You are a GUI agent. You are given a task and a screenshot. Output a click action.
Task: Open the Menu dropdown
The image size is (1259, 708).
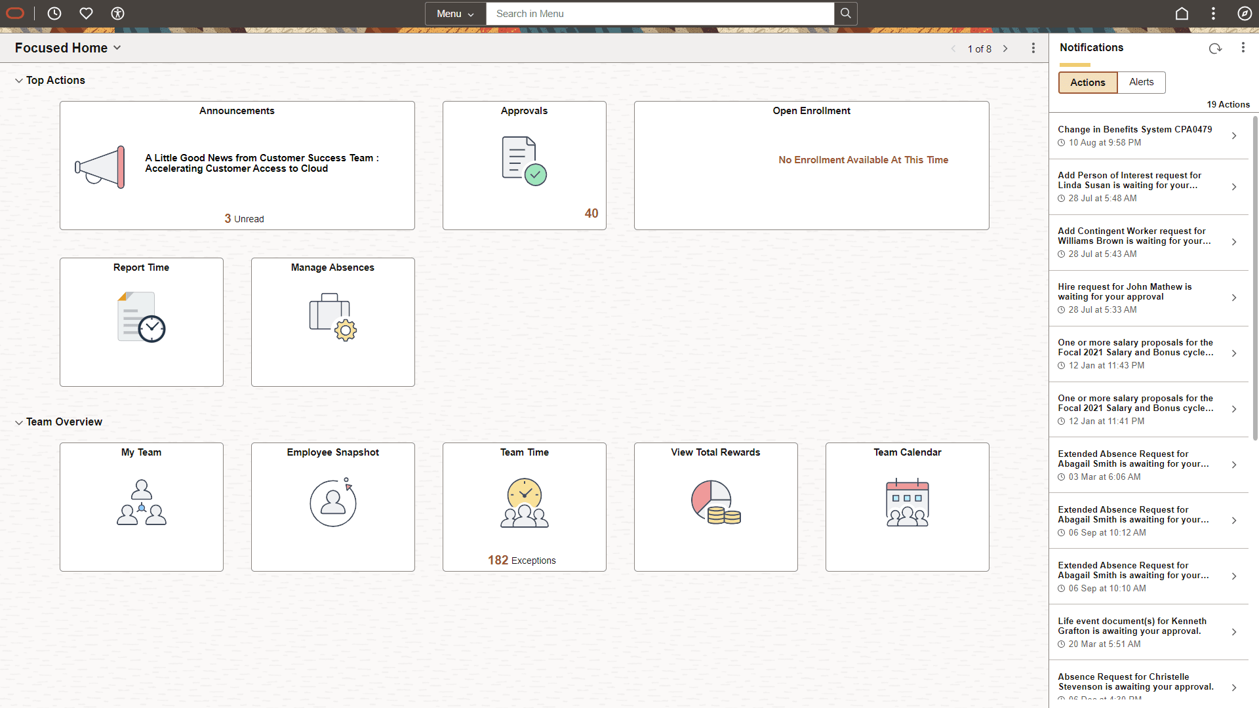(455, 13)
